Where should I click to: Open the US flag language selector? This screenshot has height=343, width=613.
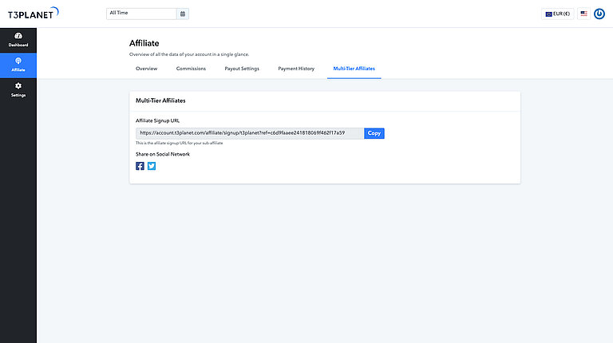(x=584, y=14)
